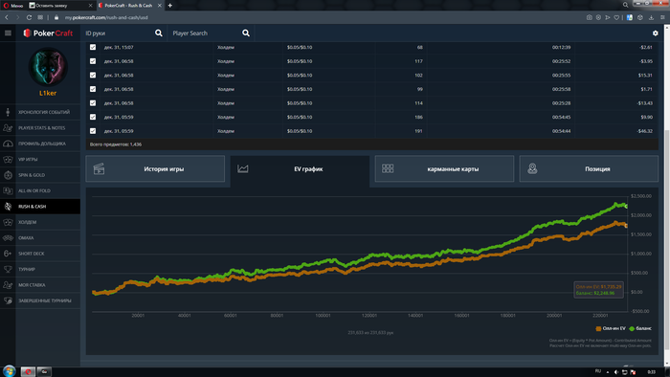This screenshot has width=670, height=377.
Task: Switch to Оставить заявку browser tab
Action: click(60, 6)
